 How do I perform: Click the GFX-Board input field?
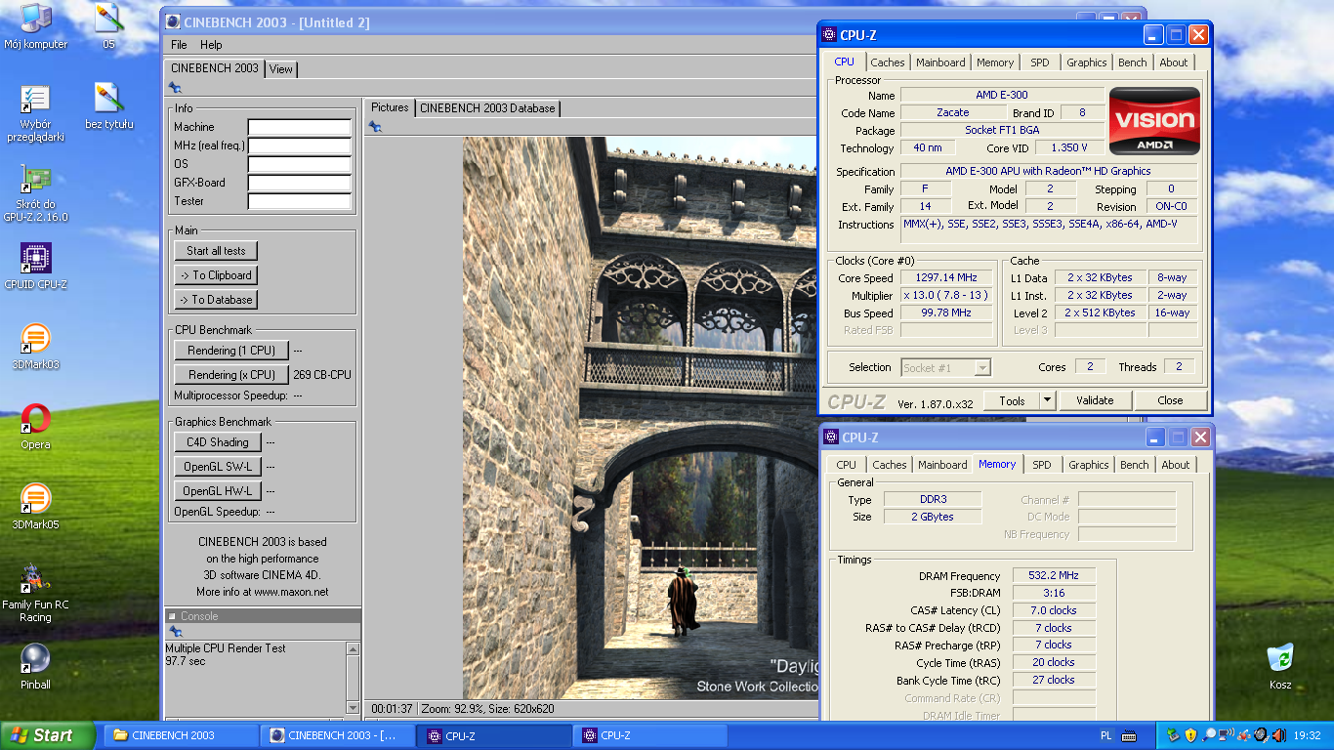(299, 183)
